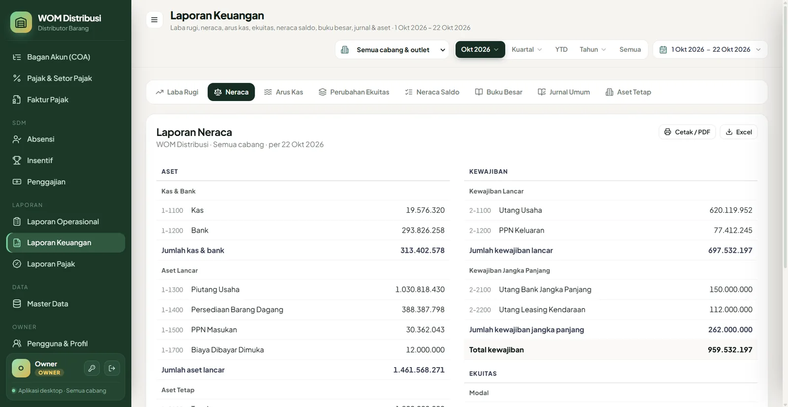
Task: Select the YTD period filter
Action: click(x=561, y=49)
